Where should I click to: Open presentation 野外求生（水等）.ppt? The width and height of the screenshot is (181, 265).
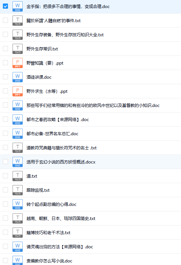point(47,92)
